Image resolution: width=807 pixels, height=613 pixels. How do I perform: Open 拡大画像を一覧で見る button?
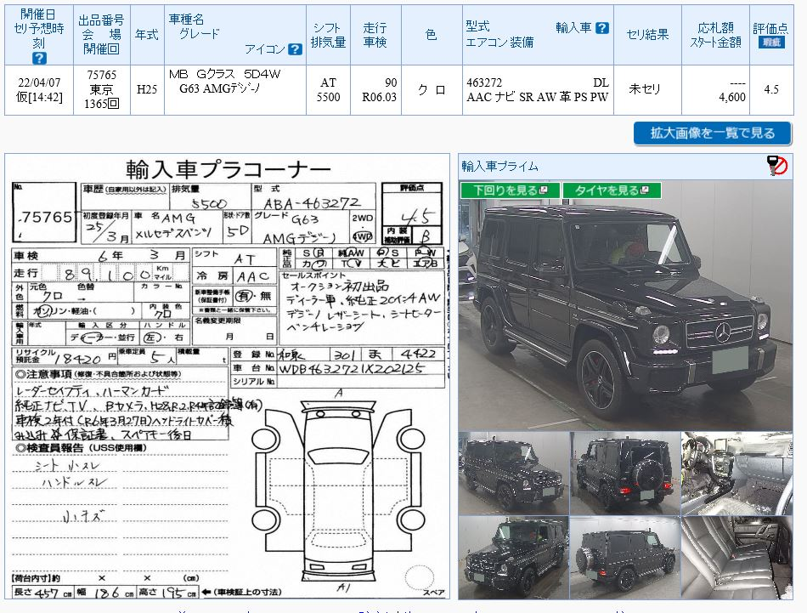[713, 133]
